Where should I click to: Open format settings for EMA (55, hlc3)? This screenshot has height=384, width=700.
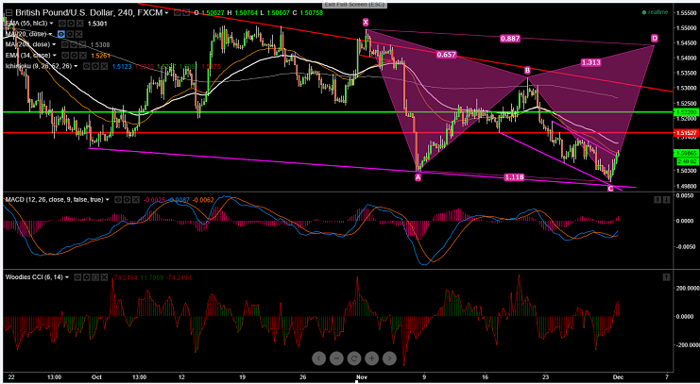(x=71, y=24)
